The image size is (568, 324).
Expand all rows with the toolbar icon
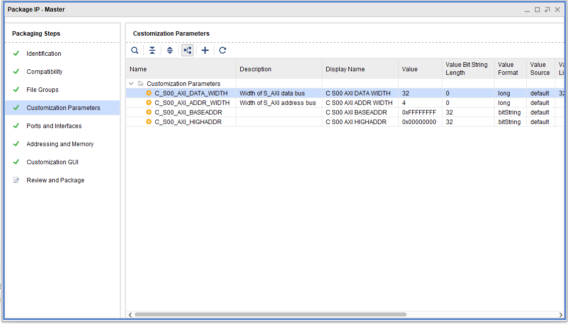(170, 50)
